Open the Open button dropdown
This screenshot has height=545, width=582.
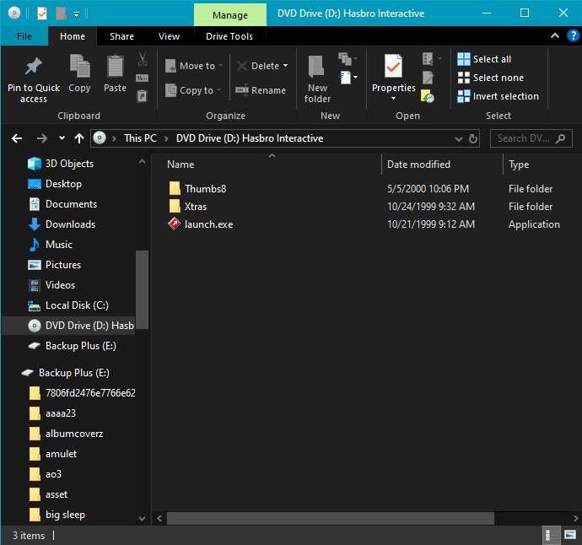pos(432,59)
